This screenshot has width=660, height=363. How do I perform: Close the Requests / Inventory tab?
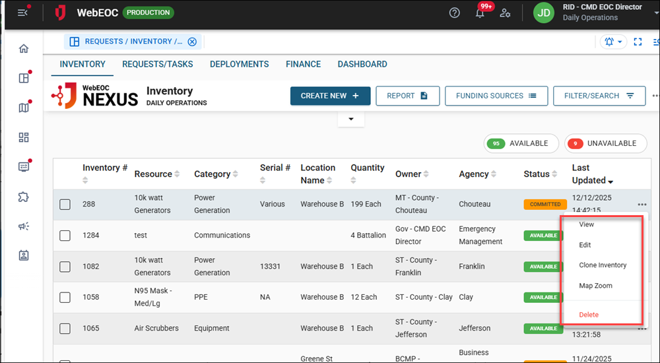tap(192, 42)
